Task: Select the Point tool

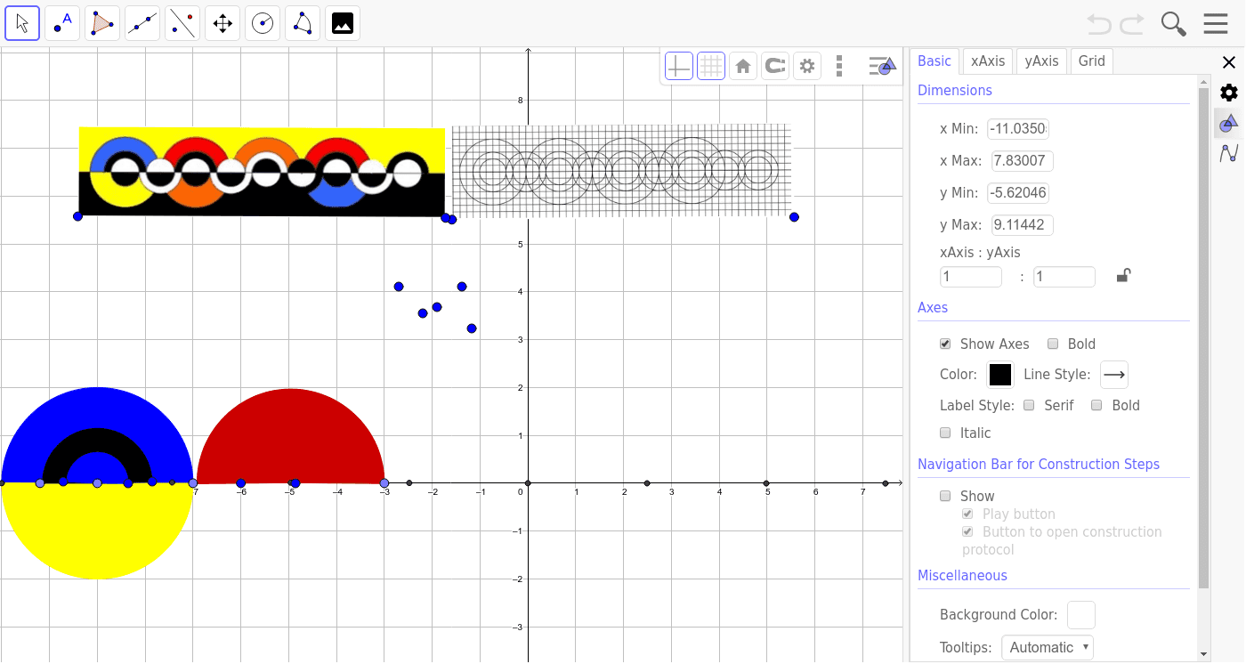Action: pos(62,23)
